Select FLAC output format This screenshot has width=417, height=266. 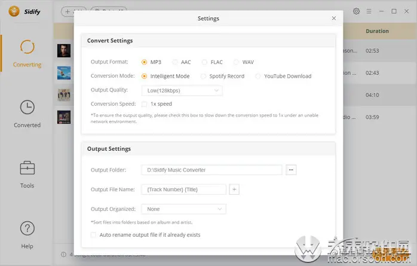point(204,62)
